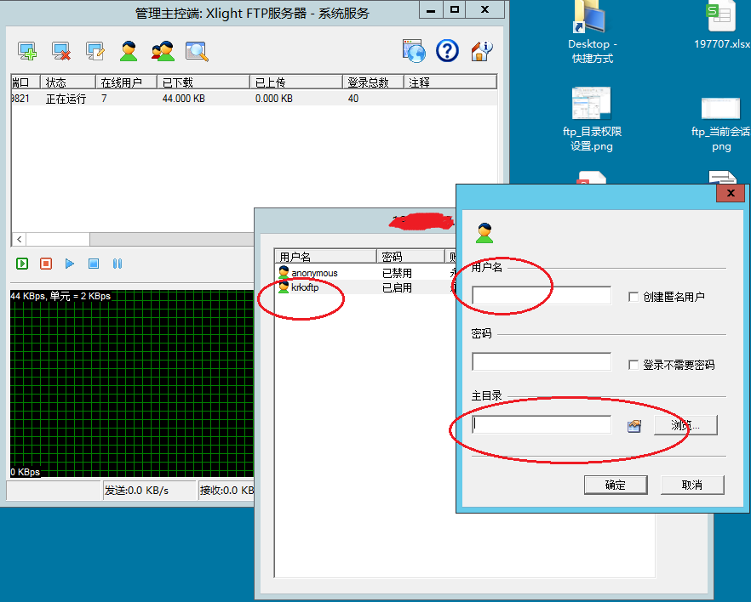Click the 44.000 KB downloaded value

coord(183,99)
